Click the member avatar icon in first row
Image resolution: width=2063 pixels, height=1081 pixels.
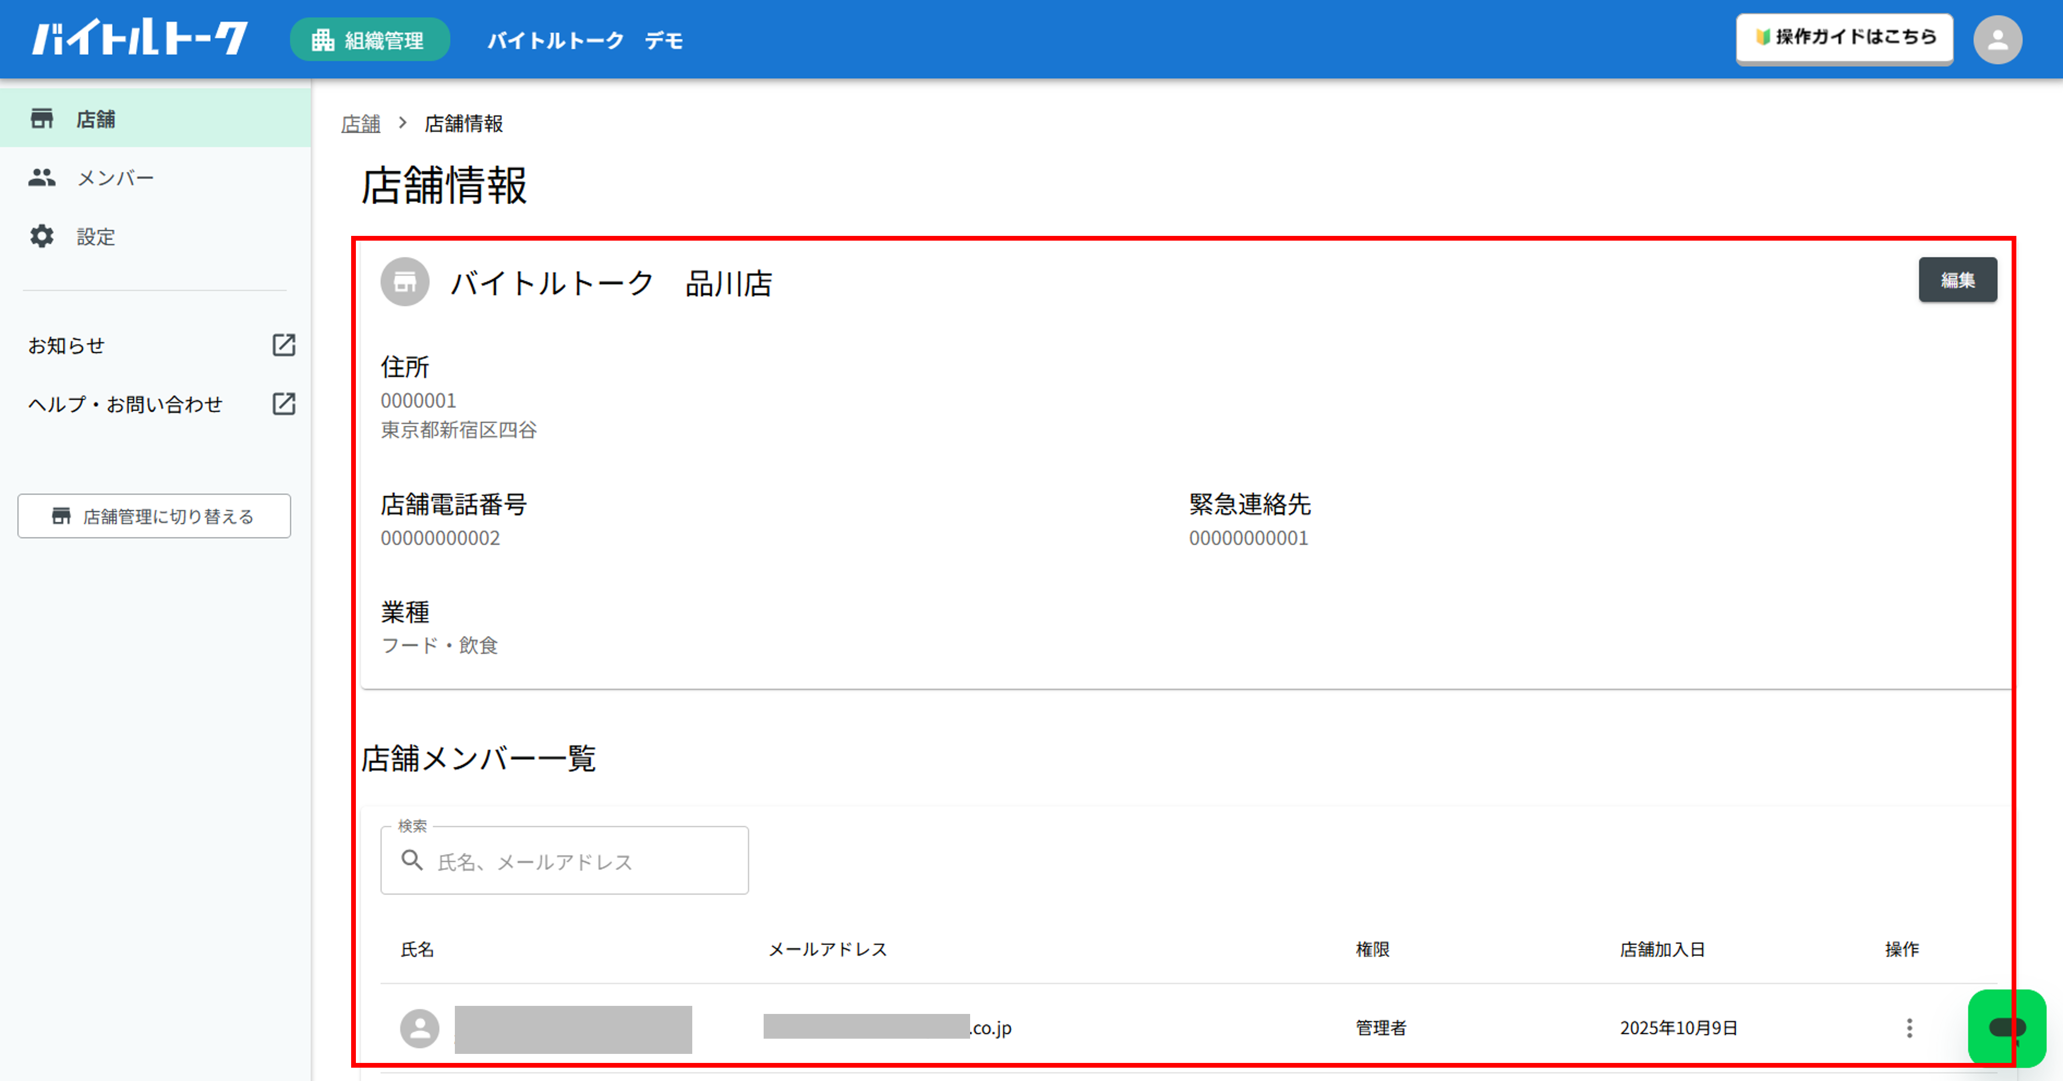tap(420, 1028)
